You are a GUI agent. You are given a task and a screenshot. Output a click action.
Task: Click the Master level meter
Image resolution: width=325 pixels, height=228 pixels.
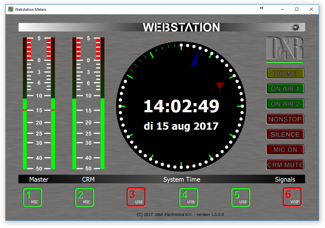click(x=39, y=103)
